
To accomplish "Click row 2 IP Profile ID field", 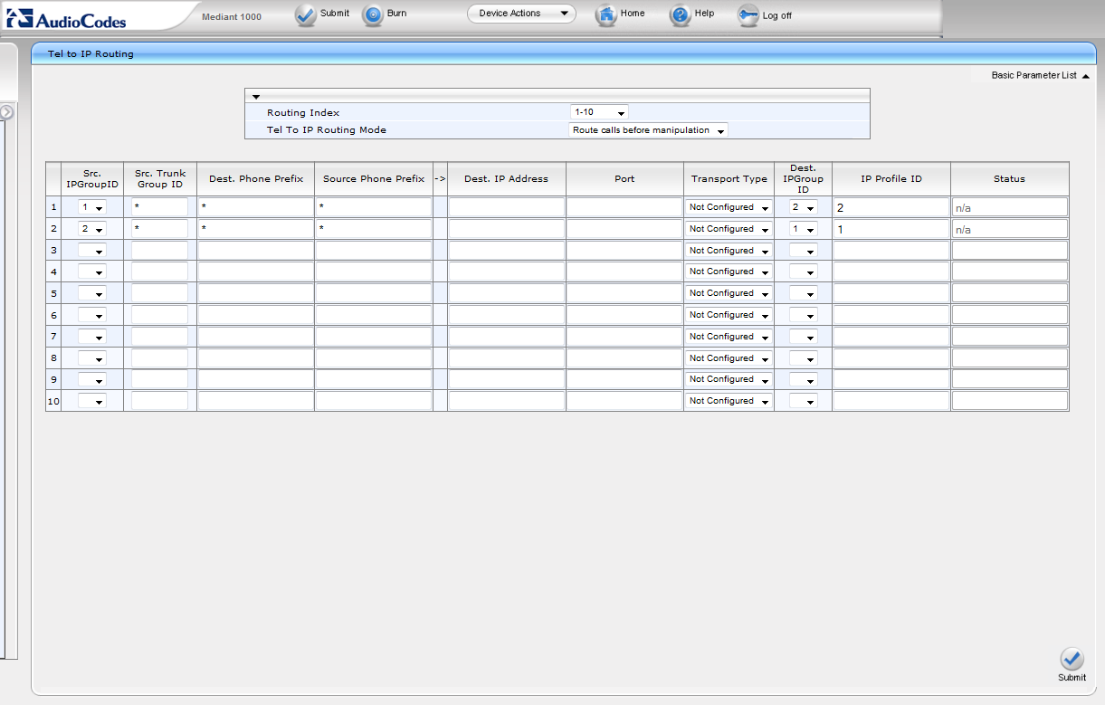I will (x=891, y=229).
